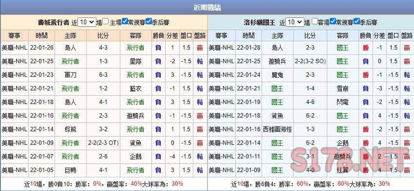Click 巨鴨 home team on 22-01-05
The height and width of the screenshot is (191, 414).
pyautogui.click(x=71, y=170)
